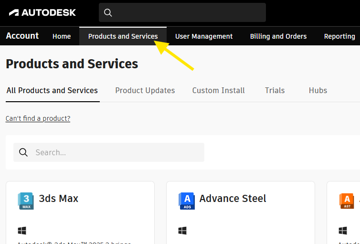Open Billing and Orders
This screenshot has height=244, width=360.
click(278, 36)
